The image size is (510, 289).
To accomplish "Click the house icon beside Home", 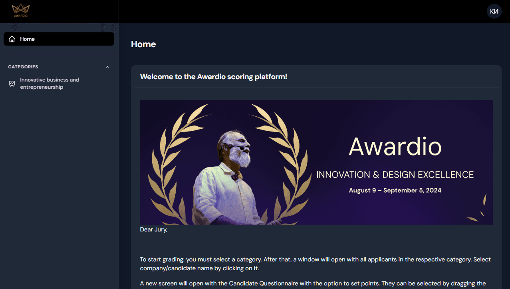I will click(12, 39).
